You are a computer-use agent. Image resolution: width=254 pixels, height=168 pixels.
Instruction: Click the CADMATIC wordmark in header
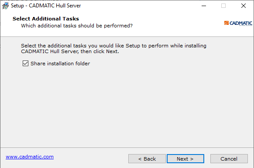[241, 23]
